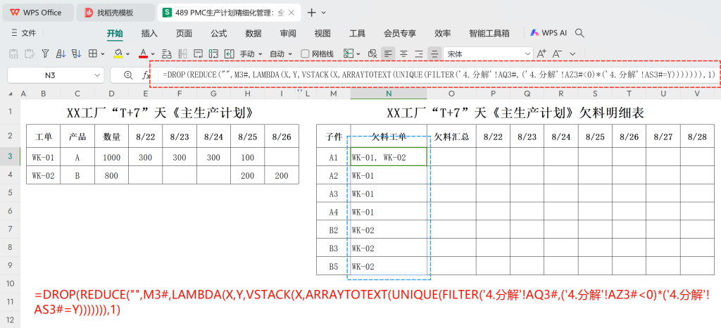The height and width of the screenshot is (328, 721).
Task: Click the indent arrow icon before 手动
Action: [x=229, y=53]
